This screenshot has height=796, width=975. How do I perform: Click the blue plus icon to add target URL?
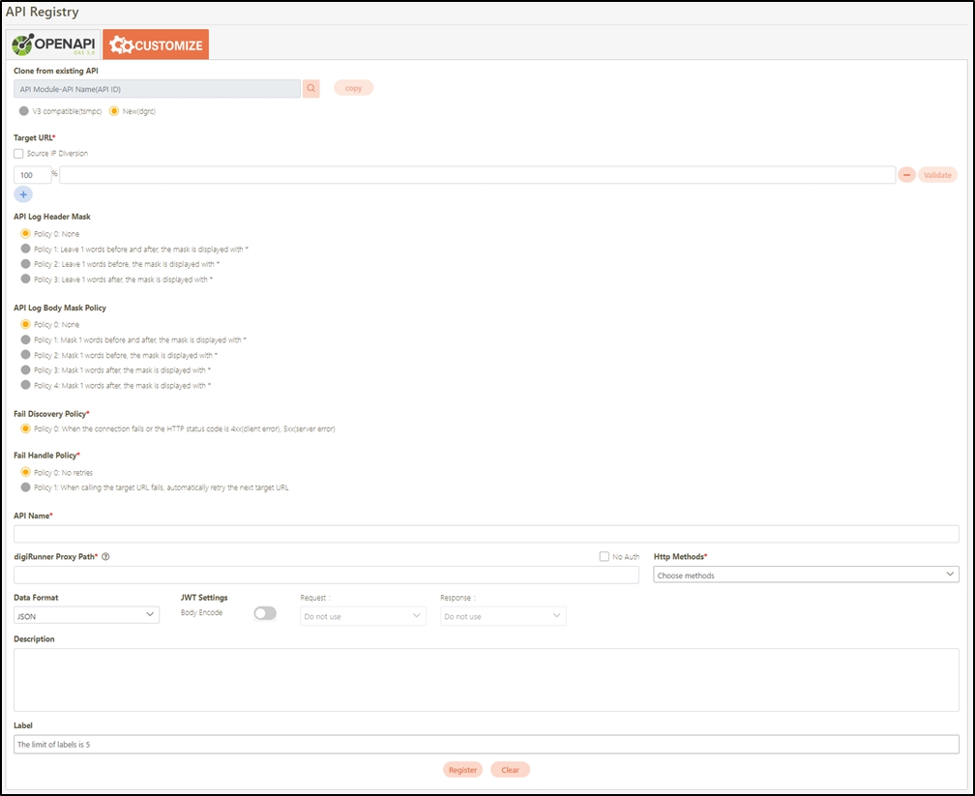point(24,194)
